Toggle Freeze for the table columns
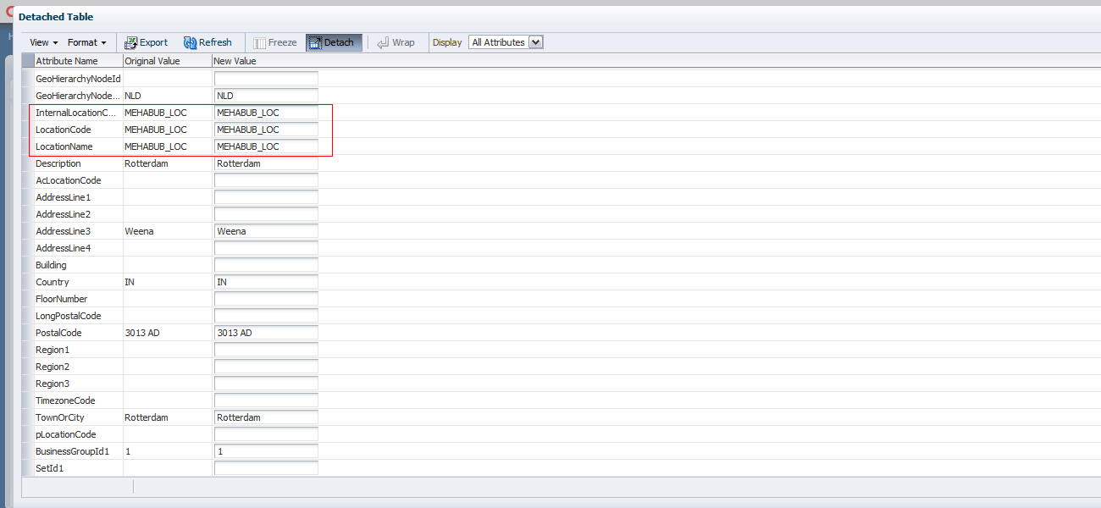 [275, 41]
